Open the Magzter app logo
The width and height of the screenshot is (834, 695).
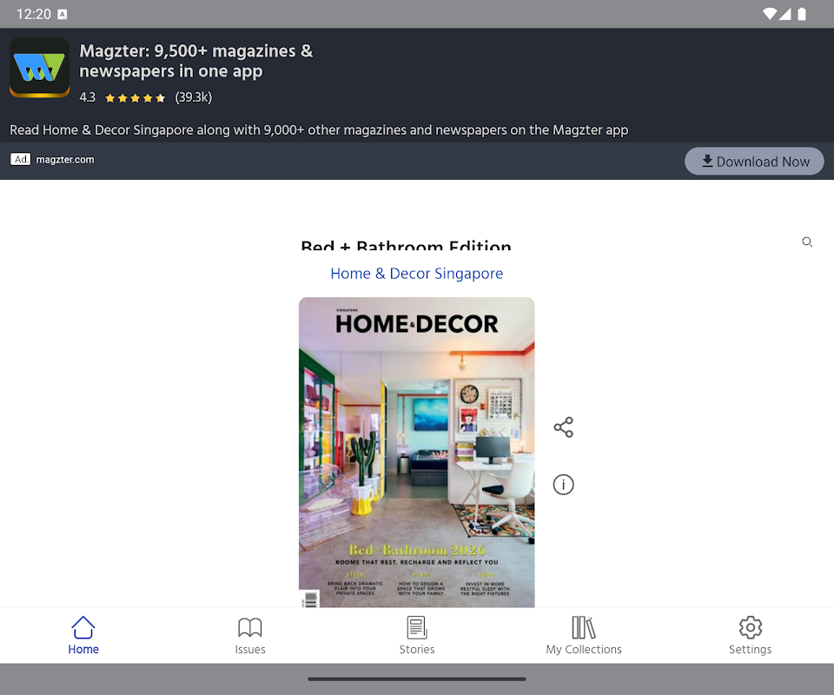click(x=40, y=68)
